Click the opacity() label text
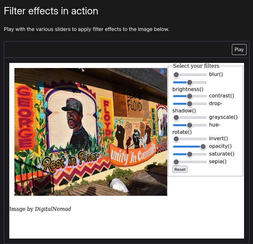This screenshot has height=244, width=253. coord(220,146)
